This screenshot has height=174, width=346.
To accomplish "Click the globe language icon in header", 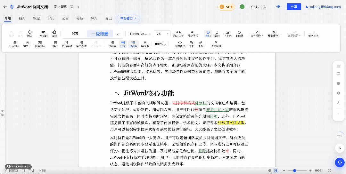I will click(278, 7).
